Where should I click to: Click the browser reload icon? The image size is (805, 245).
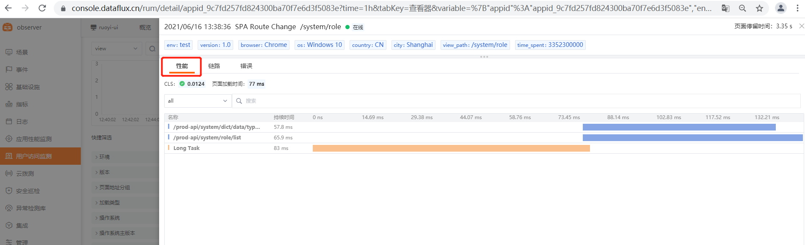point(42,8)
